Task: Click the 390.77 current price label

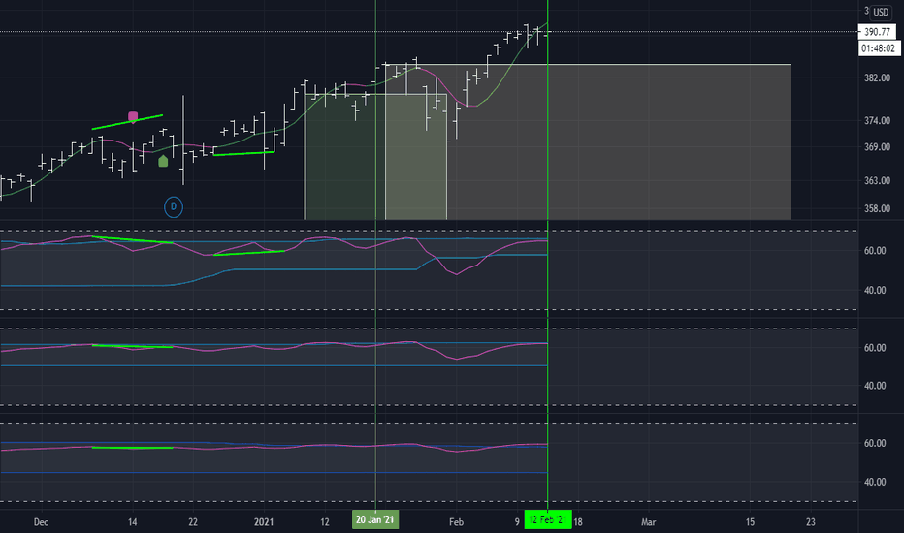Action: pyautogui.click(x=877, y=32)
